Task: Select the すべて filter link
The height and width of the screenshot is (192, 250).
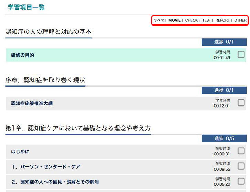Action: coord(159,20)
